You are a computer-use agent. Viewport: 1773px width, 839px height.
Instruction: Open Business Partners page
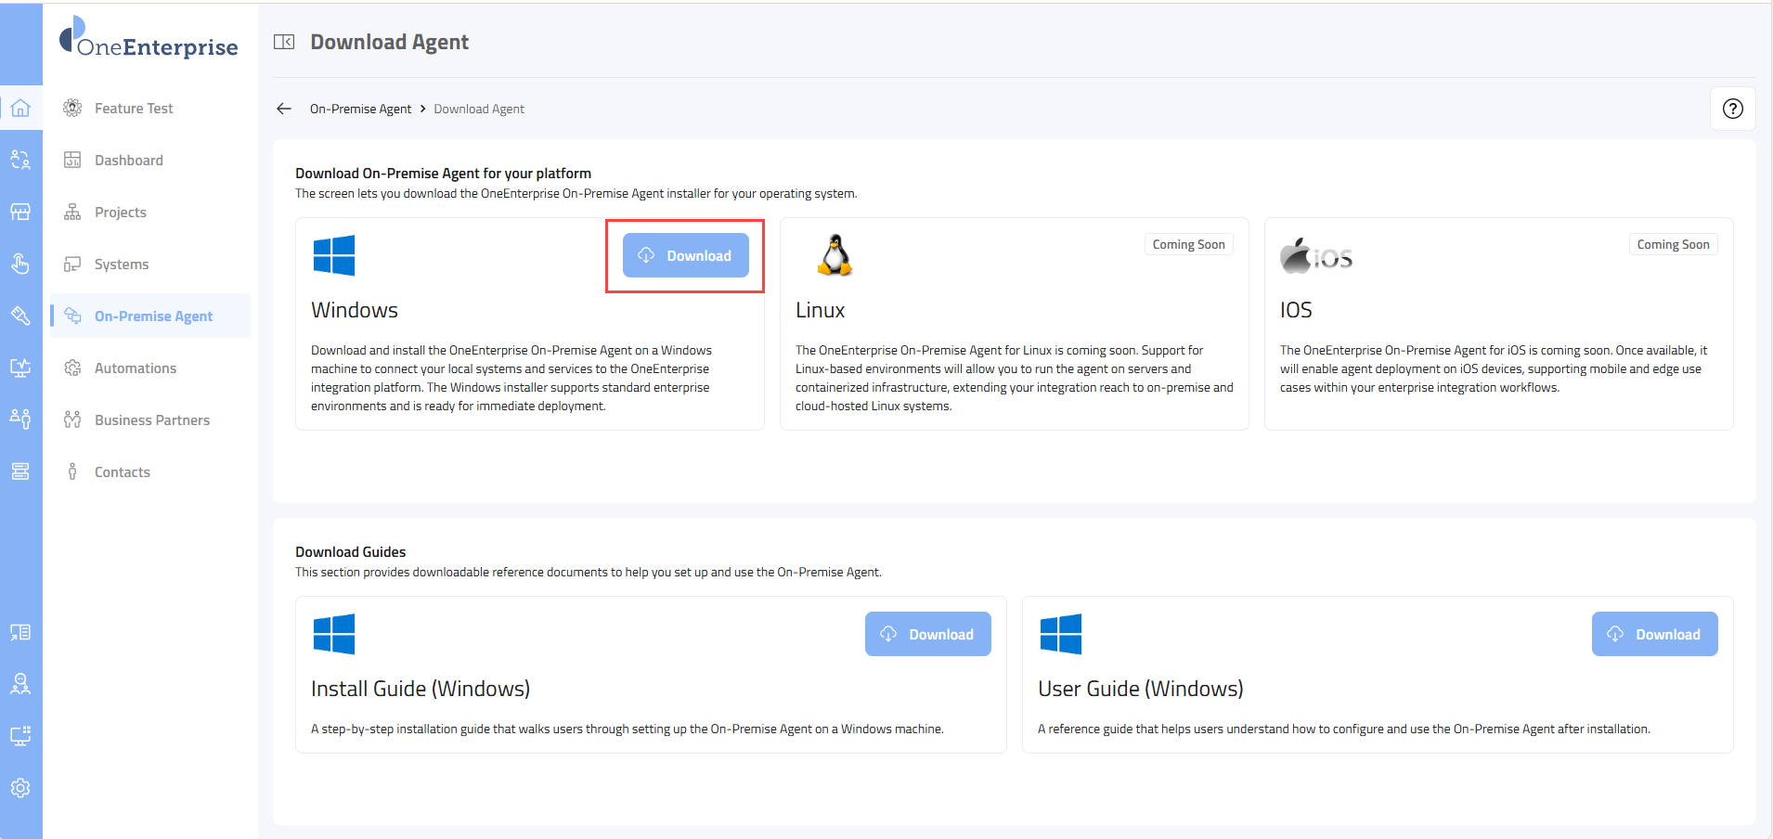pos(151,420)
